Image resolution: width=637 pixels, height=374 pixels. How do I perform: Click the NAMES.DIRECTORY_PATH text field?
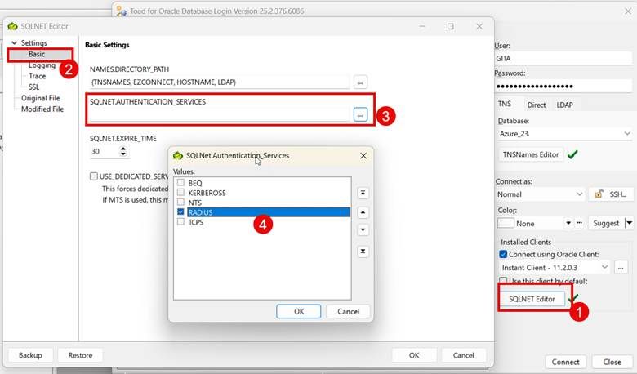pyautogui.click(x=220, y=82)
